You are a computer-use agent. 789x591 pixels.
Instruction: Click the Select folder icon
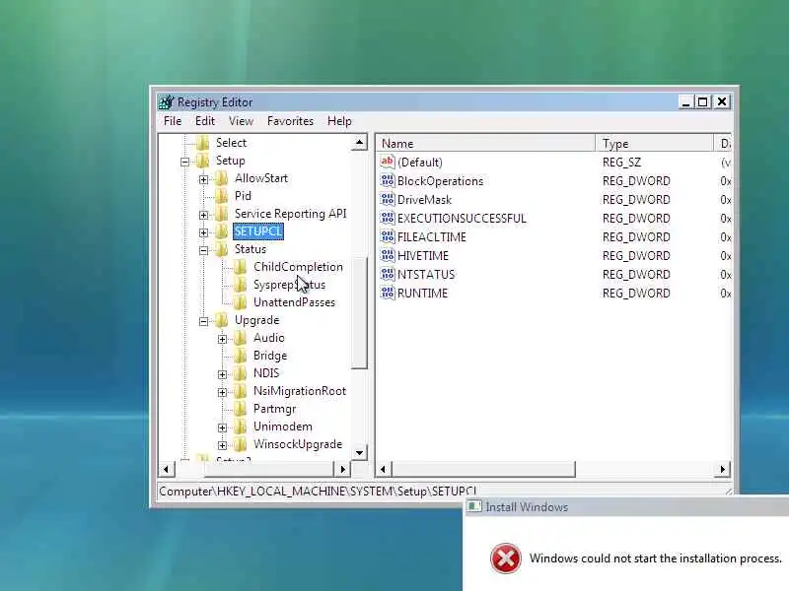203,143
